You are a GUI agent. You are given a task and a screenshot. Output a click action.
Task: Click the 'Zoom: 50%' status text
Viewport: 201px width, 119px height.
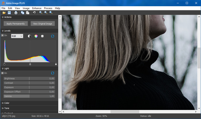point(101,116)
